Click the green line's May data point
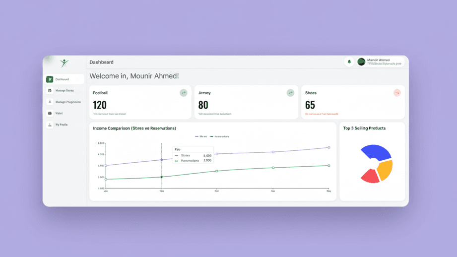Screen dimensions: 457x257 [329, 166]
